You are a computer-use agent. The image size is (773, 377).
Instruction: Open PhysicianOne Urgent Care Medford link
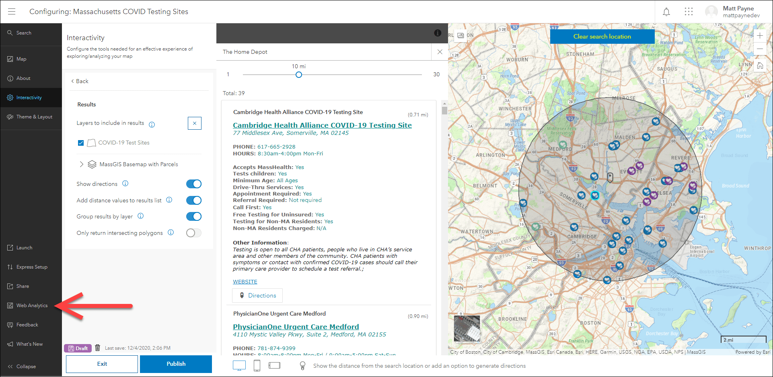click(x=296, y=327)
